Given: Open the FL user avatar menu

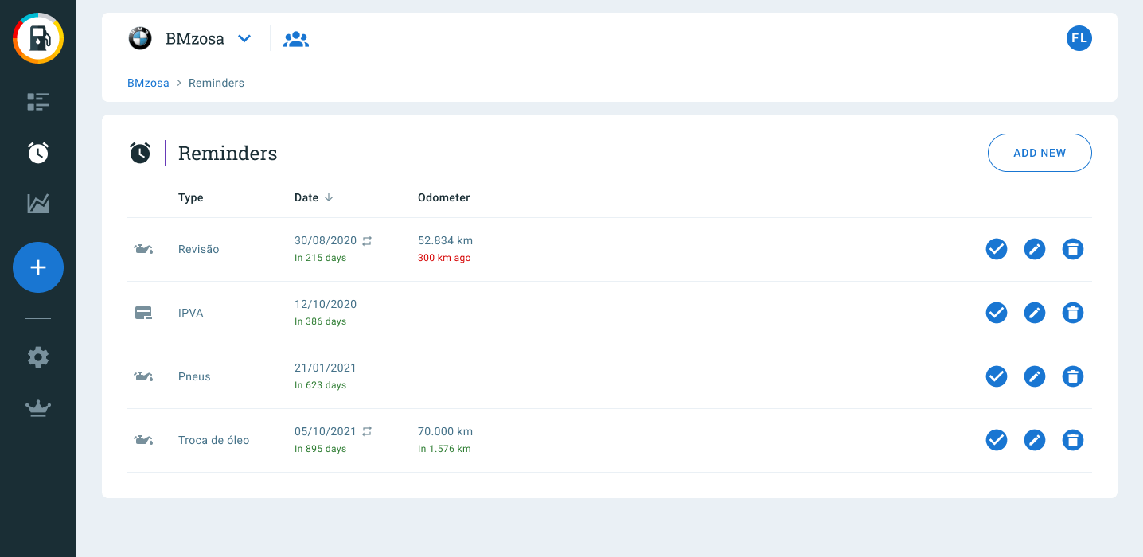Looking at the screenshot, I should coord(1079,38).
